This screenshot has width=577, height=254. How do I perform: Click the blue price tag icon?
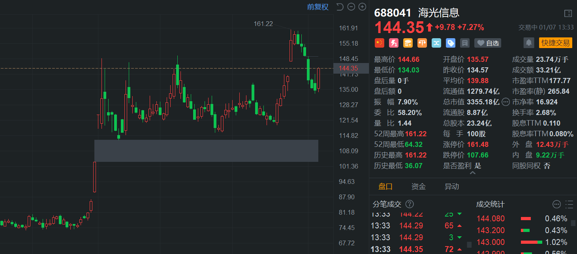click(451, 43)
